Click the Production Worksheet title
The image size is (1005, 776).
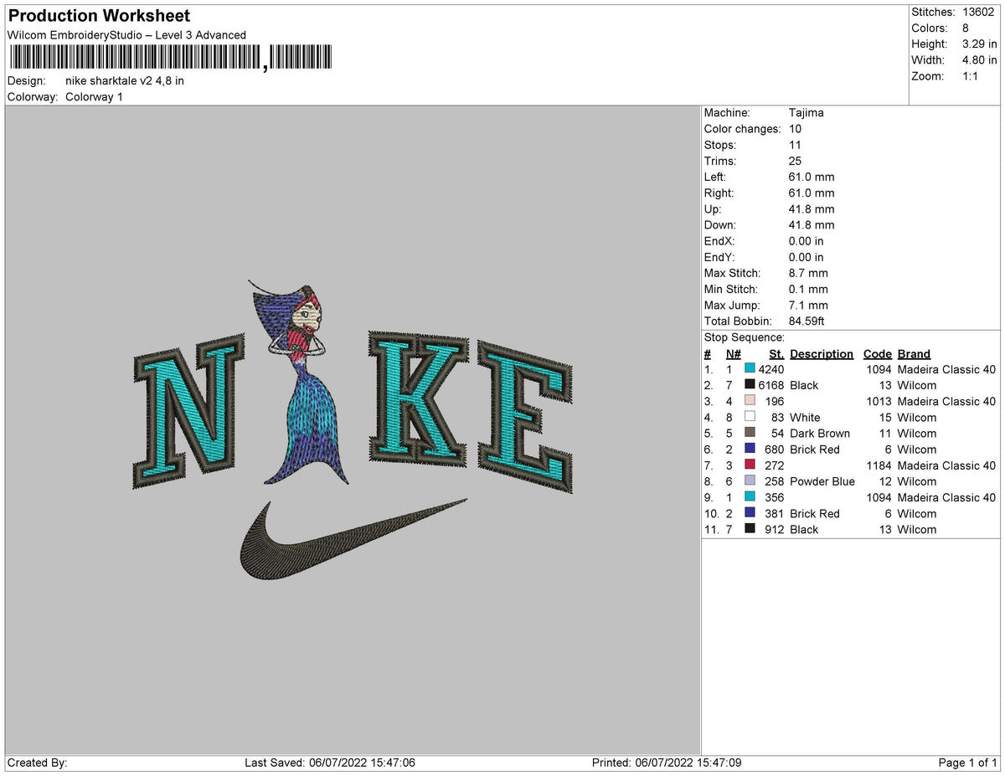(98, 15)
